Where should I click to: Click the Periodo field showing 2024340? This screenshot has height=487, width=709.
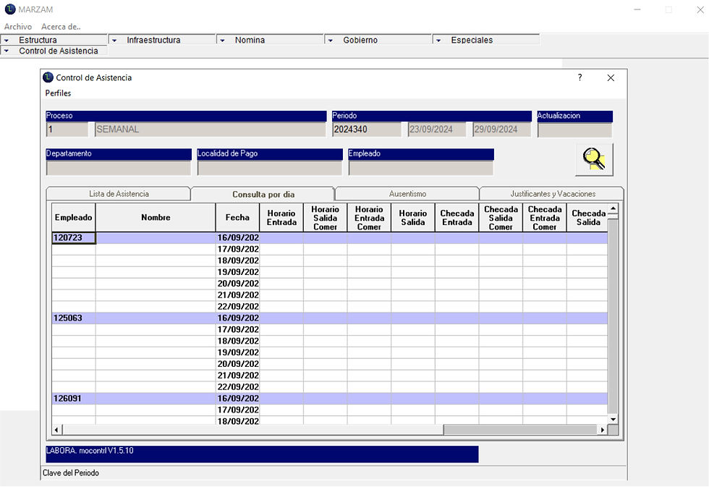coord(366,130)
